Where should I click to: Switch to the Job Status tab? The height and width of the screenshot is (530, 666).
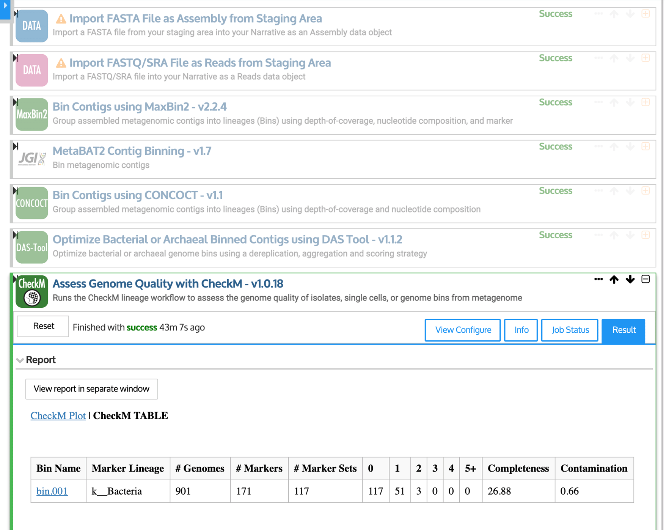[x=570, y=330]
